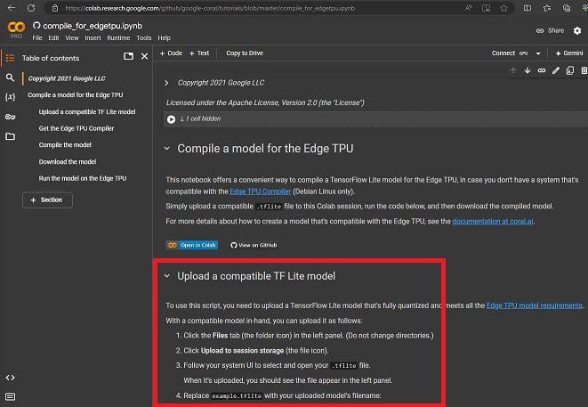The height and width of the screenshot is (407, 588).
Task: Click Open in Colab badge
Action: click(192, 245)
